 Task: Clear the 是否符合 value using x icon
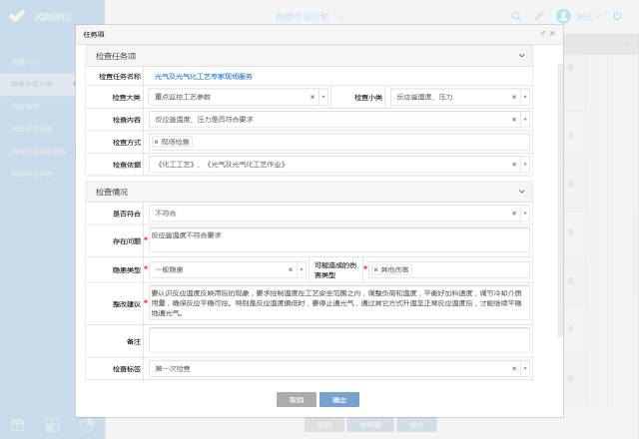click(x=514, y=213)
